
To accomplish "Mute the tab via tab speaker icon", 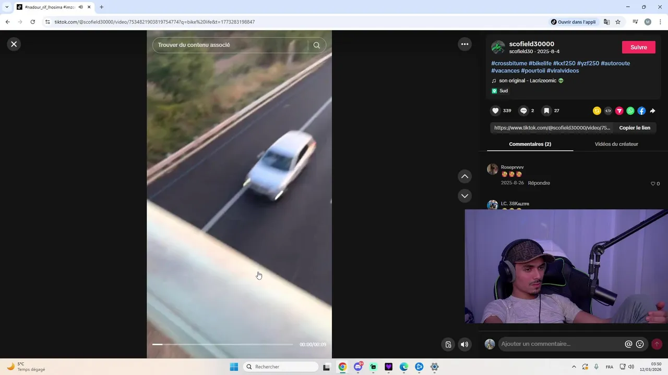I will click(80, 7).
